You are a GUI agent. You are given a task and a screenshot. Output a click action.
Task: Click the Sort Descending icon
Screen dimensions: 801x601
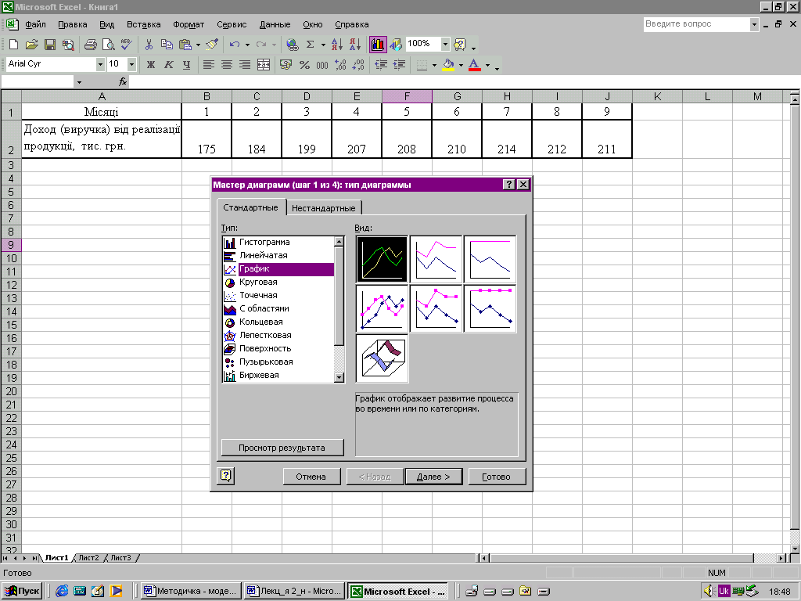(x=355, y=45)
